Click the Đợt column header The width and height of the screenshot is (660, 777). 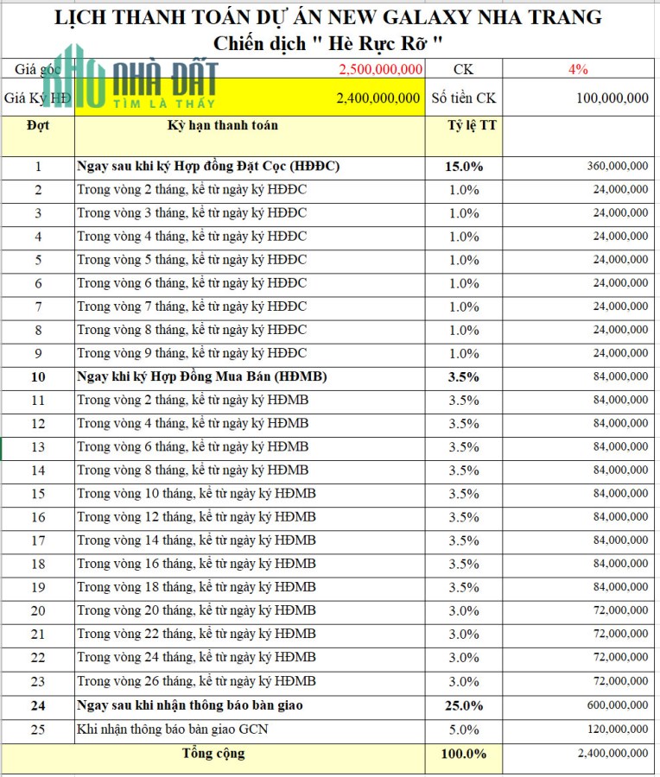tap(38, 136)
